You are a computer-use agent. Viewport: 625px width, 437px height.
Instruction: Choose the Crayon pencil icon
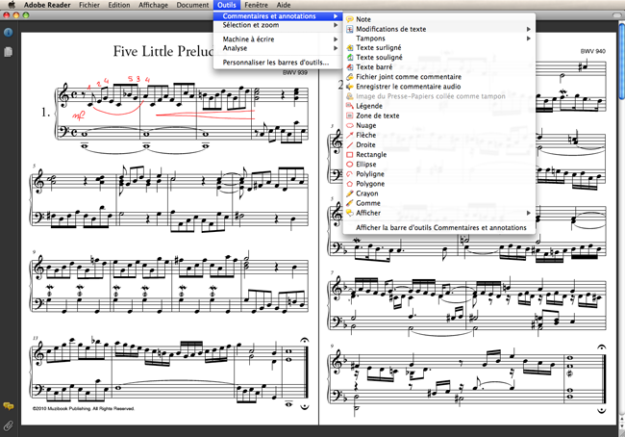coord(350,193)
